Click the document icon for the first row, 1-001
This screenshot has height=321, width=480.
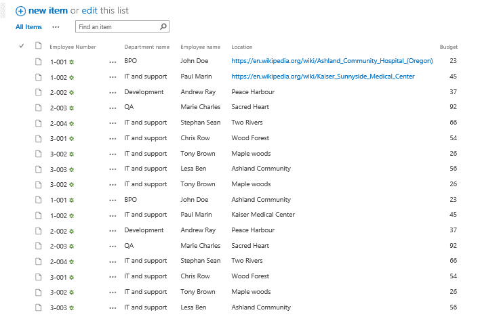click(39, 61)
